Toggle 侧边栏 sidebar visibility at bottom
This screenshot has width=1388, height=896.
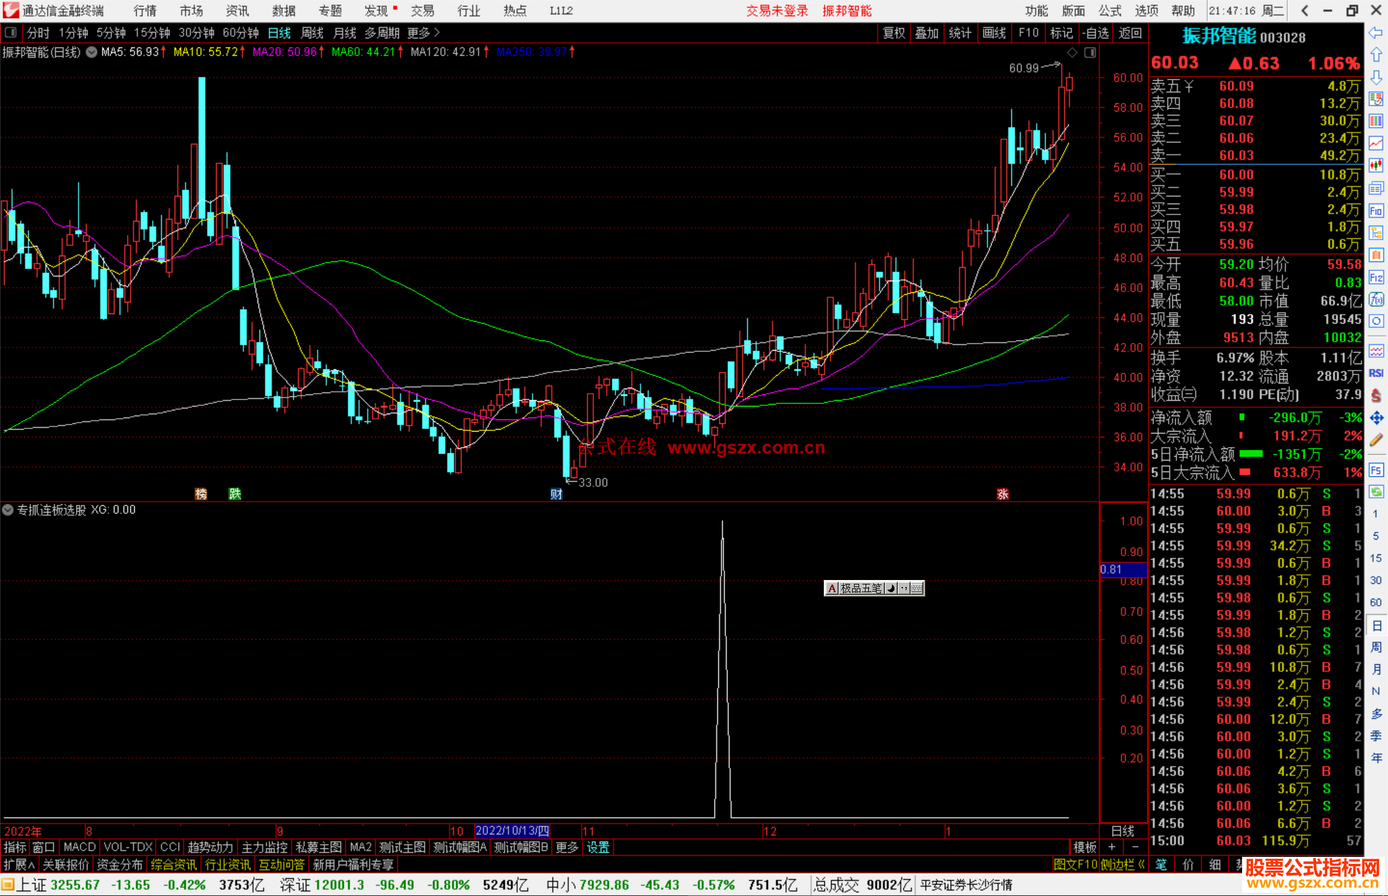pos(1123,865)
